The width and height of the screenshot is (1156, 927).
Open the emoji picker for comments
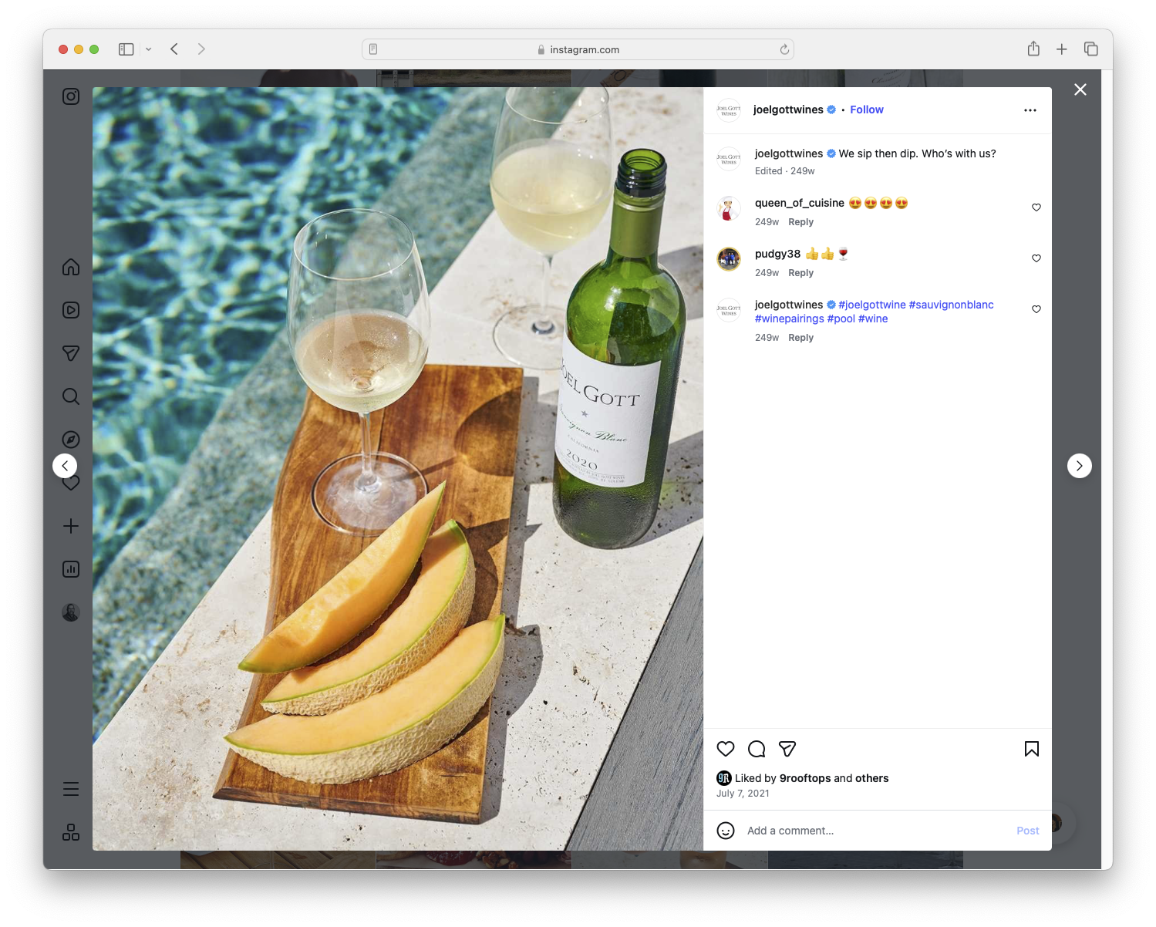[x=726, y=831]
